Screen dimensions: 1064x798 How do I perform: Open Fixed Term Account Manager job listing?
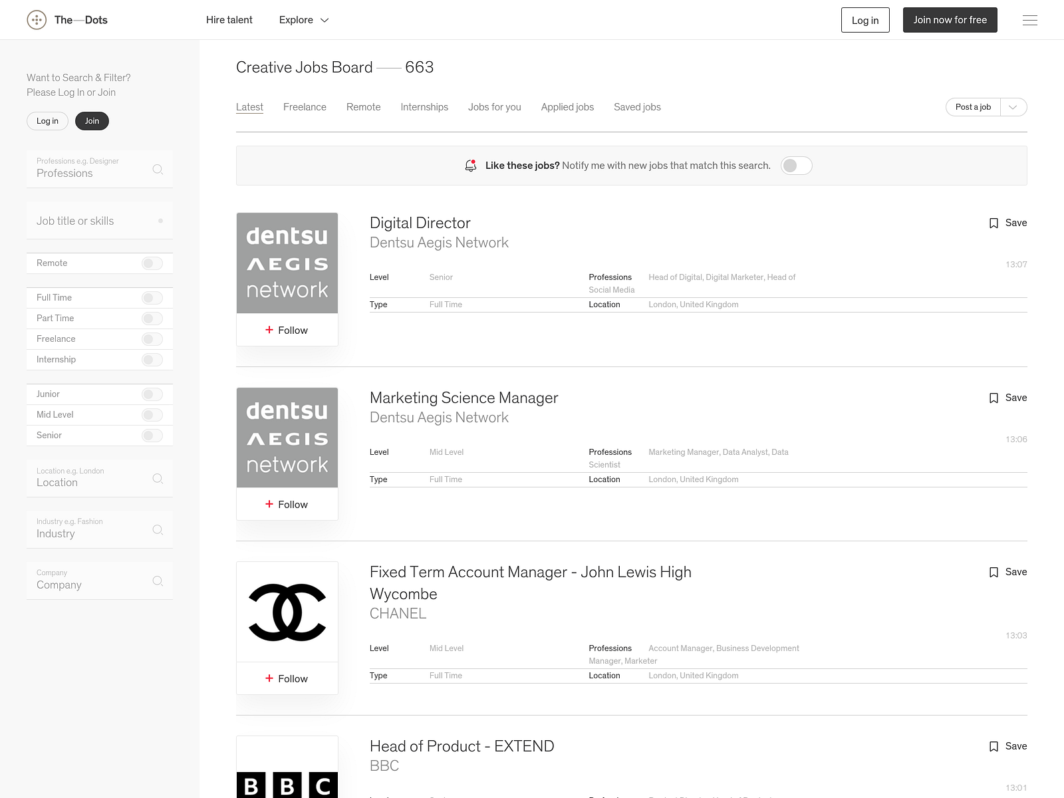point(531,583)
